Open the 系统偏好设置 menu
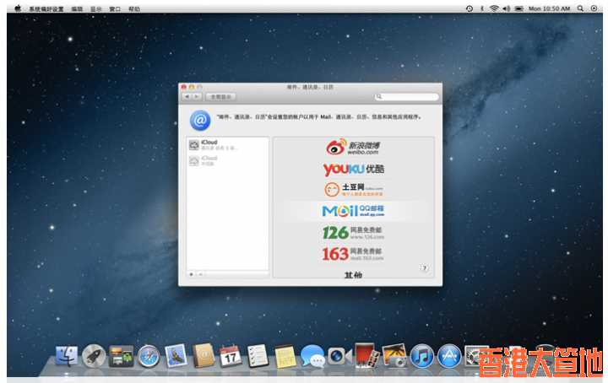This screenshot has width=608, height=383. [x=46, y=9]
